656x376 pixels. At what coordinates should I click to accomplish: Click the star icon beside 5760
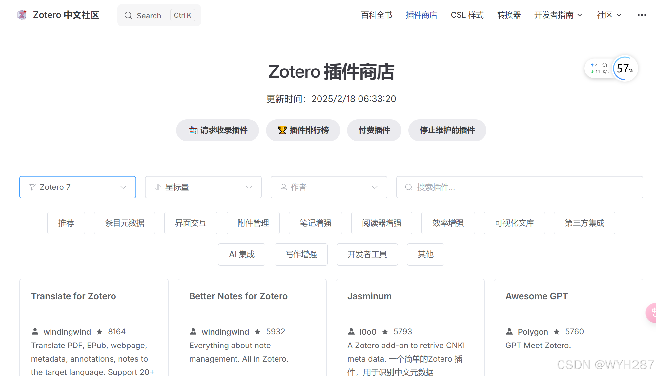(x=557, y=332)
